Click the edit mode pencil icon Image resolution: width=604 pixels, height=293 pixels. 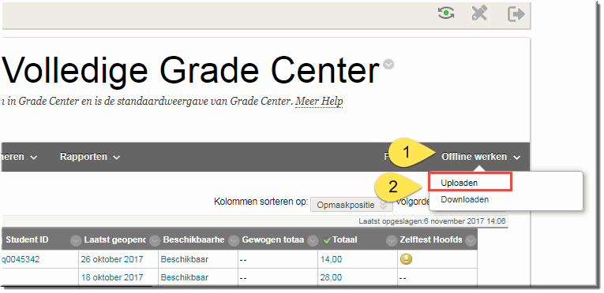(x=479, y=14)
